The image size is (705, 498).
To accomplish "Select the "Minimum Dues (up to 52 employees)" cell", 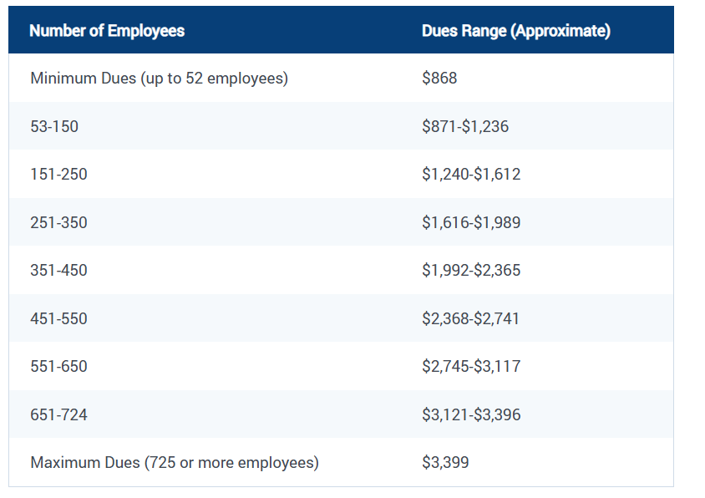I will click(159, 79).
